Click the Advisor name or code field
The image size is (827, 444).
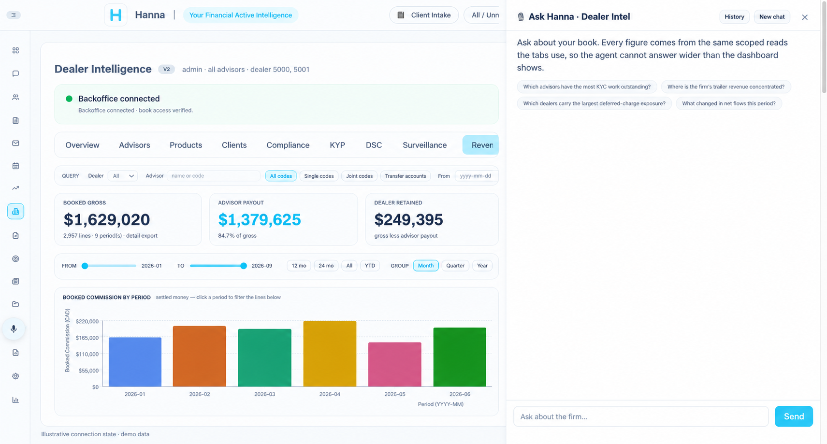(x=213, y=176)
